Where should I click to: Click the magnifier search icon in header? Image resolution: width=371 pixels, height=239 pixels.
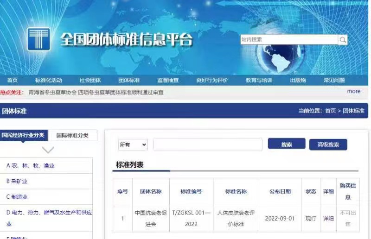(x=343, y=40)
